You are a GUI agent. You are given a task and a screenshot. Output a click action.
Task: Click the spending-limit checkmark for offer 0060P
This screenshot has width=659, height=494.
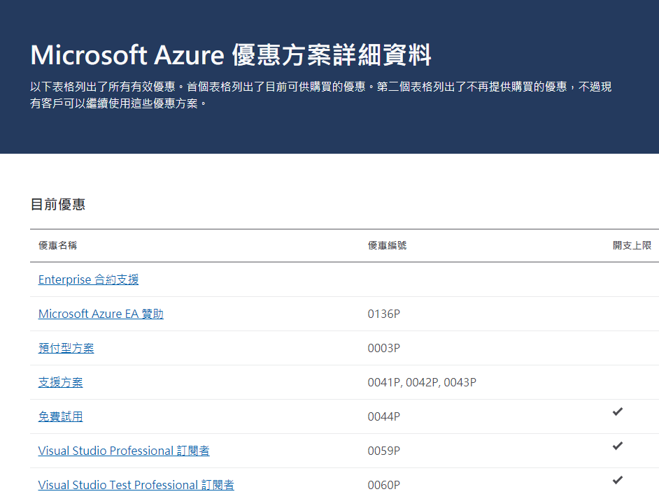tap(618, 480)
